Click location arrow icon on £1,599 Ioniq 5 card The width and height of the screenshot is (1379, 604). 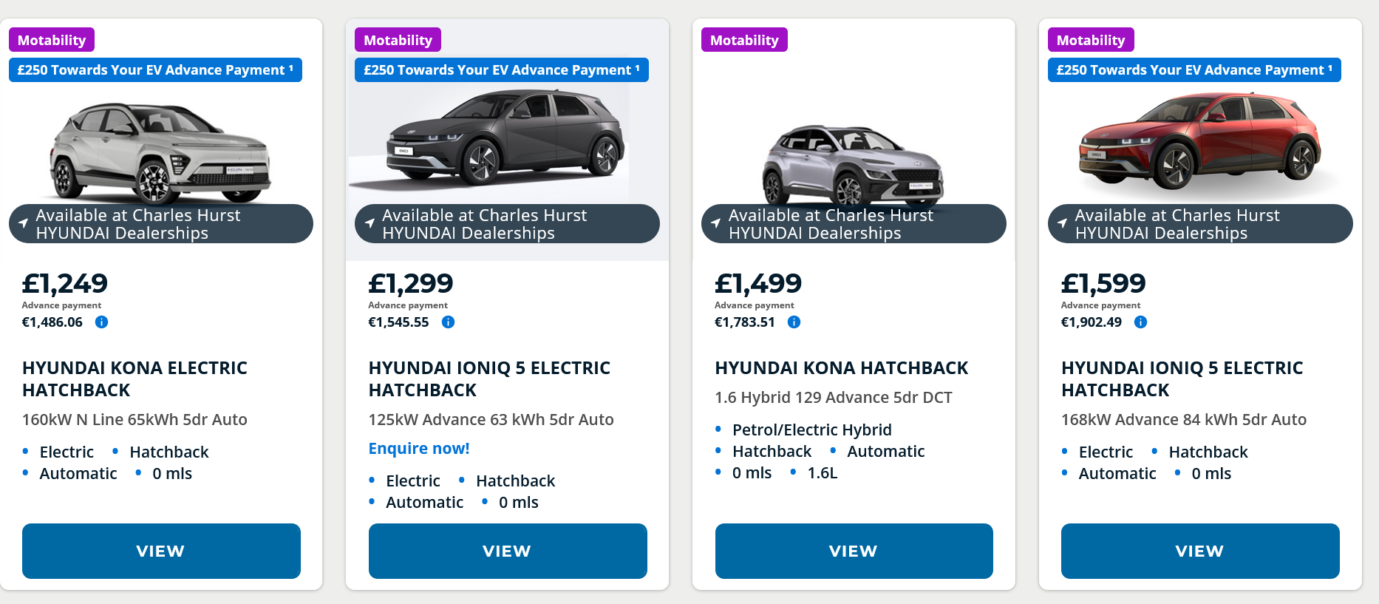tap(1063, 223)
